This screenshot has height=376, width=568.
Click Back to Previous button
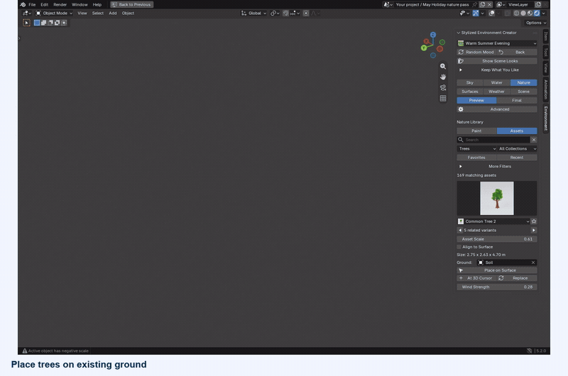(x=132, y=5)
